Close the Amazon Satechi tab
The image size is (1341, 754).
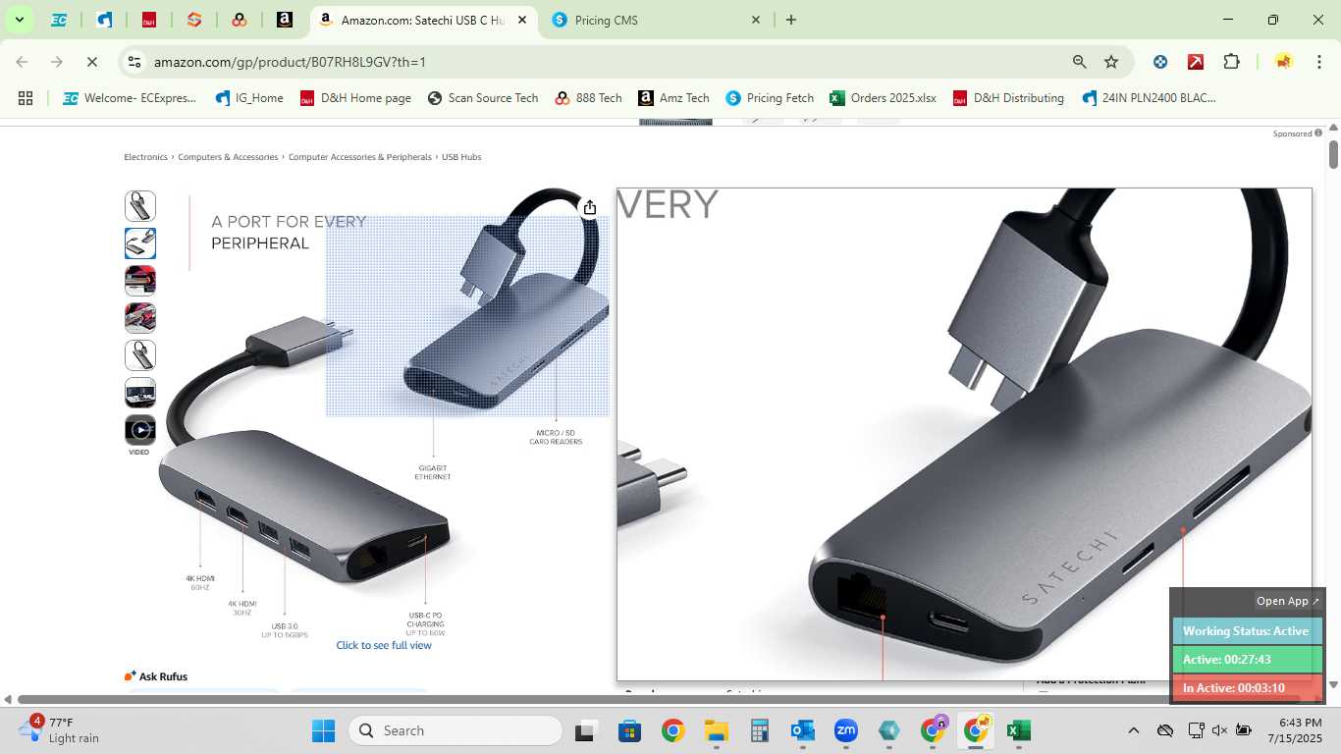click(x=522, y=20)
